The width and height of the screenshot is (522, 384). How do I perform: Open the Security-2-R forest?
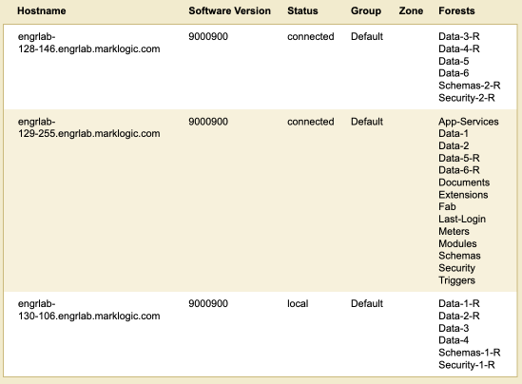click(467, 98)
